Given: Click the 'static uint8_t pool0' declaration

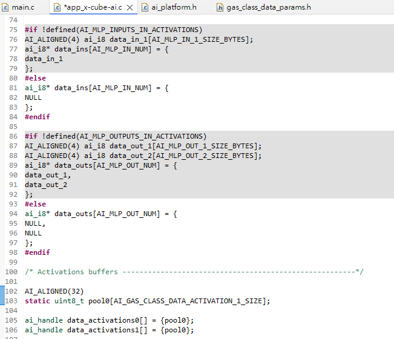Looking at the screenshot, I should coord(147,301).
